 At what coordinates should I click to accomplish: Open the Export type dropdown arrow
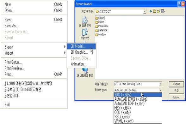point(161,90)
